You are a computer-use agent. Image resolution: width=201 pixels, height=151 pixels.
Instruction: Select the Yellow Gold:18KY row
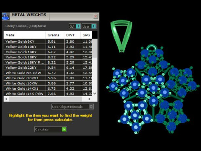click(x=48, y=57)
